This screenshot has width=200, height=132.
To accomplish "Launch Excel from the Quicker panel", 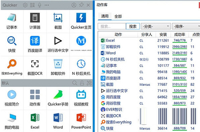I will (x=35, y=121).
